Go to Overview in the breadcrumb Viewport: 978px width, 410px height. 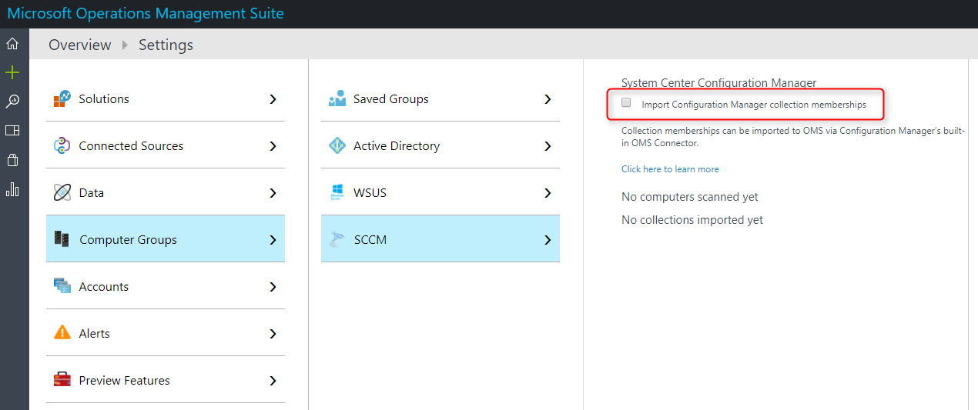coord(80,45)
